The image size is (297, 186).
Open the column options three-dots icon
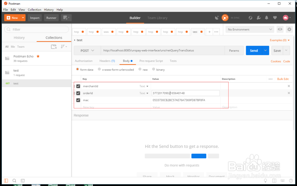[x=271, y=79]
